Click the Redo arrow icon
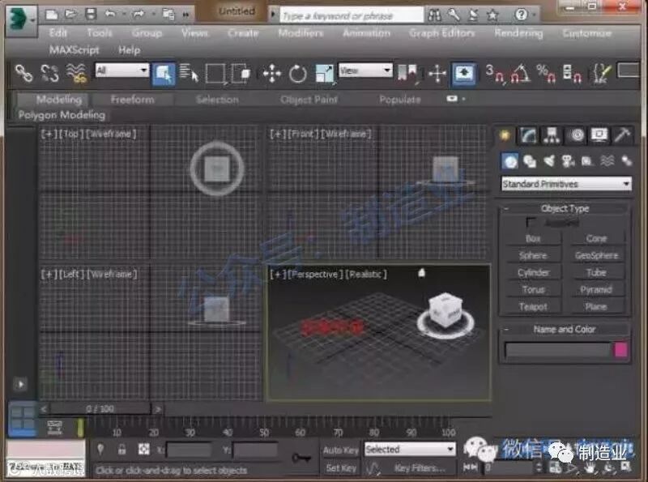 [139, 15]
